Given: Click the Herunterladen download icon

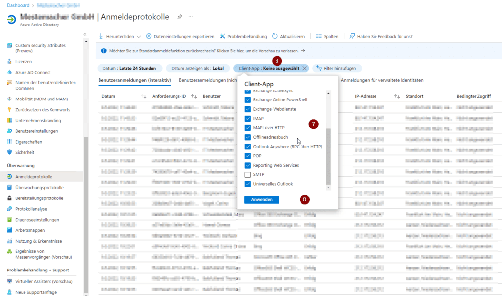Looking at the screenshot, I should (101, 36).
